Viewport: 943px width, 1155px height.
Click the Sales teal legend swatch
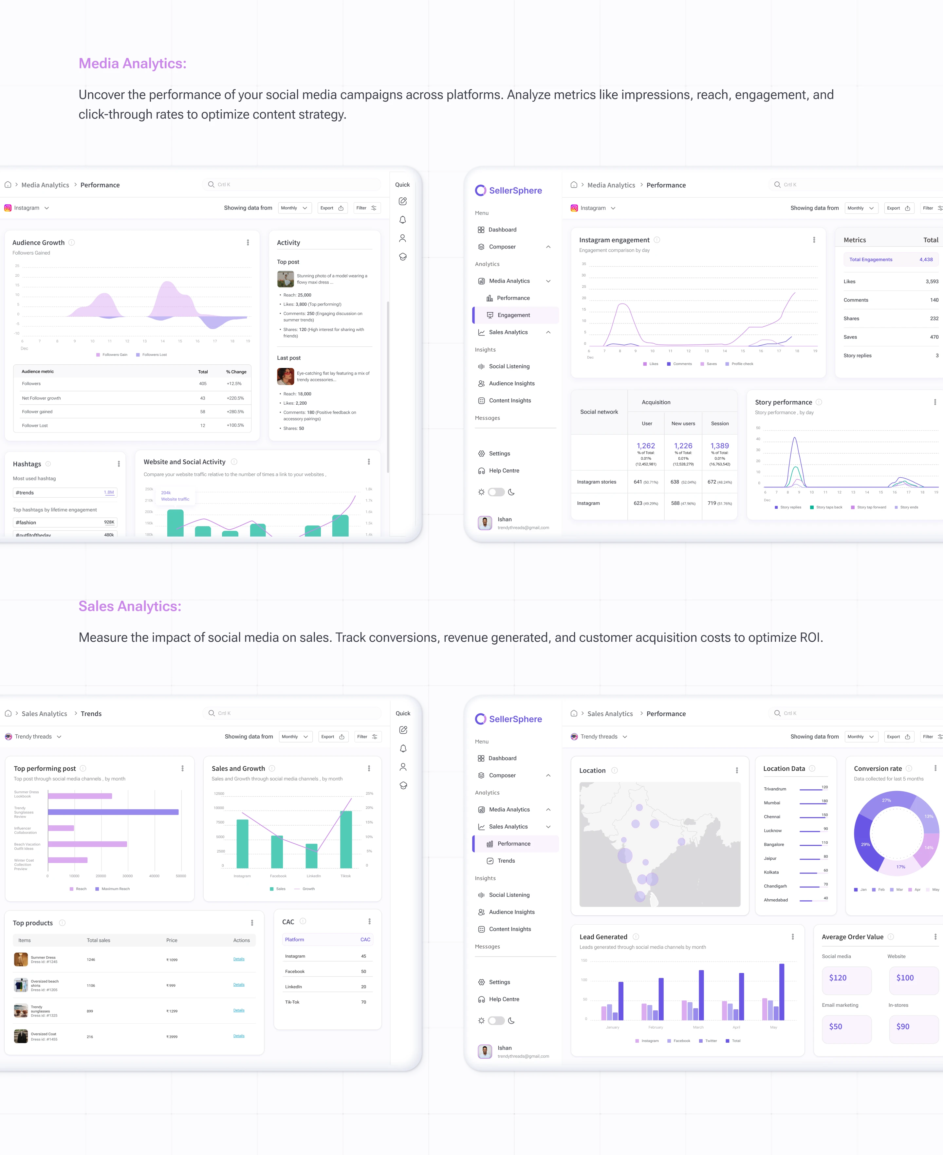tap(271, 889)
